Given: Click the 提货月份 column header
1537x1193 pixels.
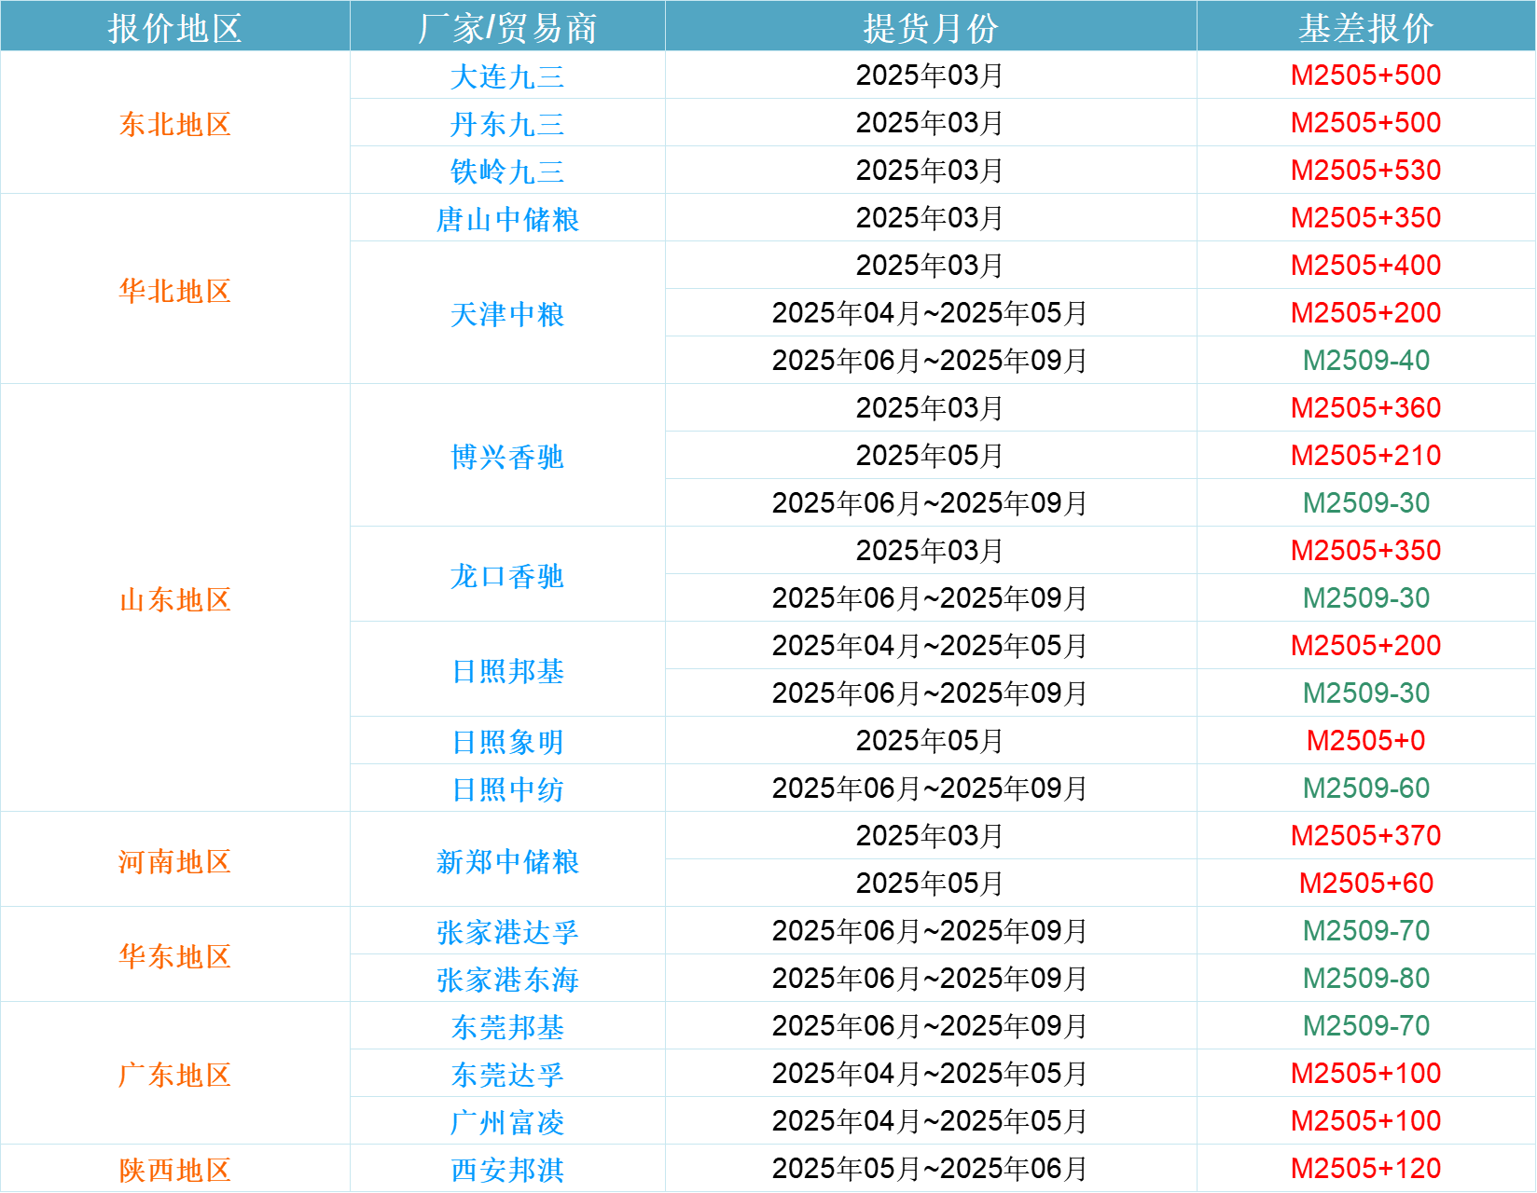Looking at the screenshot, I should point(930,28).
